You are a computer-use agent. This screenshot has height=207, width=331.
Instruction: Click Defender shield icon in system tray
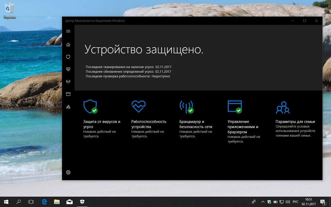point(269,202)
